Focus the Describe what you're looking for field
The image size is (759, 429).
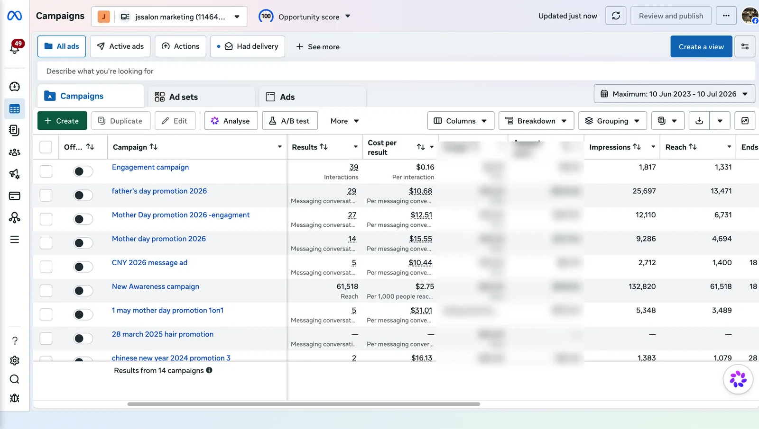[x=396, y=71]
